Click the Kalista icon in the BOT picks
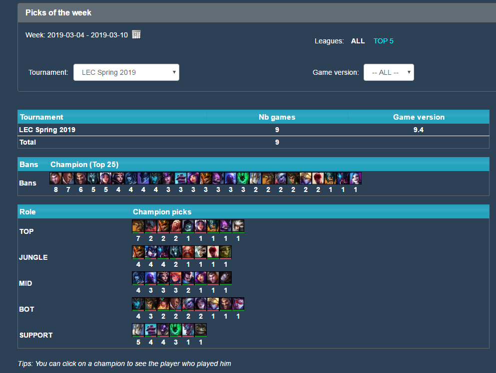The width and height of the screenshot is (496, 373). [x=138, y=304]
